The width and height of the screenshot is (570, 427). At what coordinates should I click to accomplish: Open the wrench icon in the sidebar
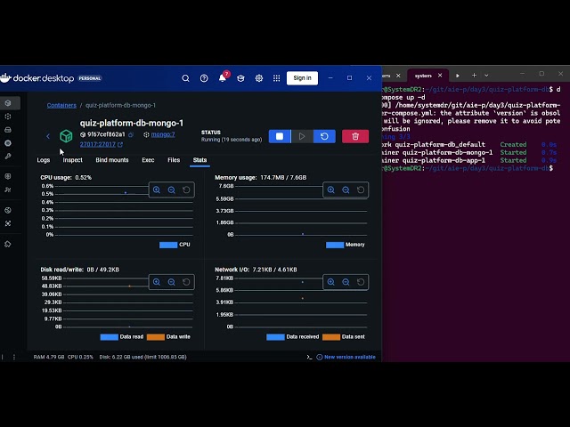tap(8, 157)
